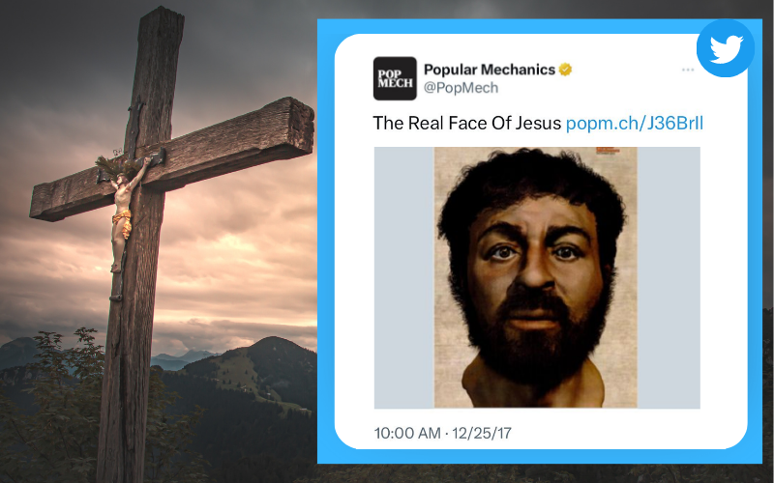Click the Popular Mechanics display name

point(490,70)
